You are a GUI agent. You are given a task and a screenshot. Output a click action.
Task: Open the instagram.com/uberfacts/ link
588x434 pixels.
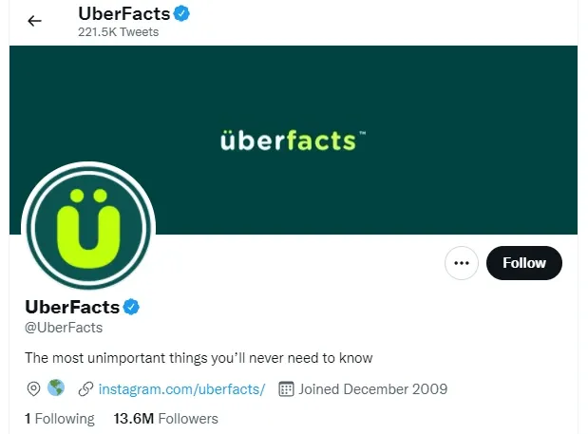pyautogui.click(x=180, y=388)
